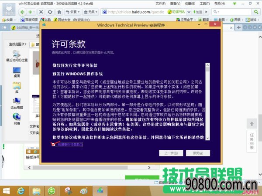Screen dimensions: 262x196
Task: Open File Explorer from taskbar
Action: pyautogui.click(x=37, y=191)
